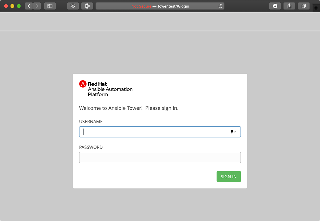Click the 'Not Secure' warning text
Screen dimensions: 320x221
(141, 6)
